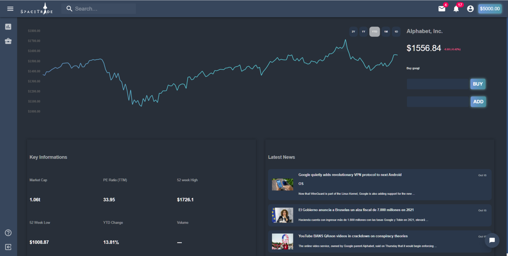Open the portfolio briefcase icon in the sidebar
The height and width of the screenshot is (256, 508).
tap(8, 41)
